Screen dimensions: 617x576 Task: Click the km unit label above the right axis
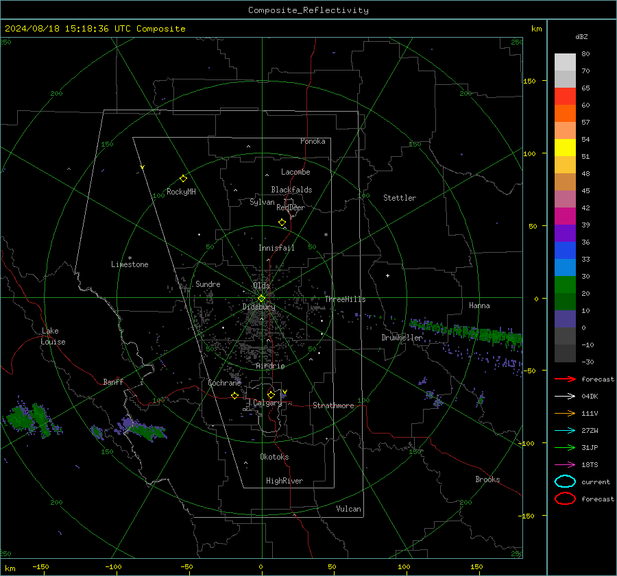coord(536,29)
